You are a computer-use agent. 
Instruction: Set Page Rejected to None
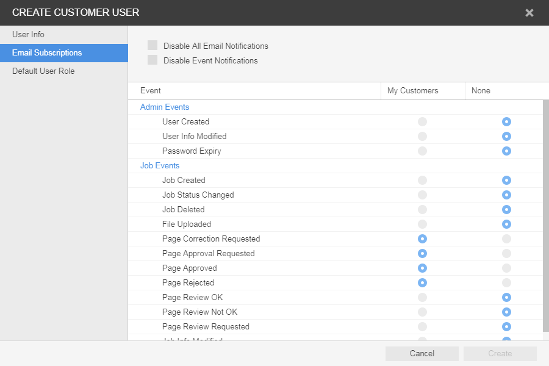(506, 283)
